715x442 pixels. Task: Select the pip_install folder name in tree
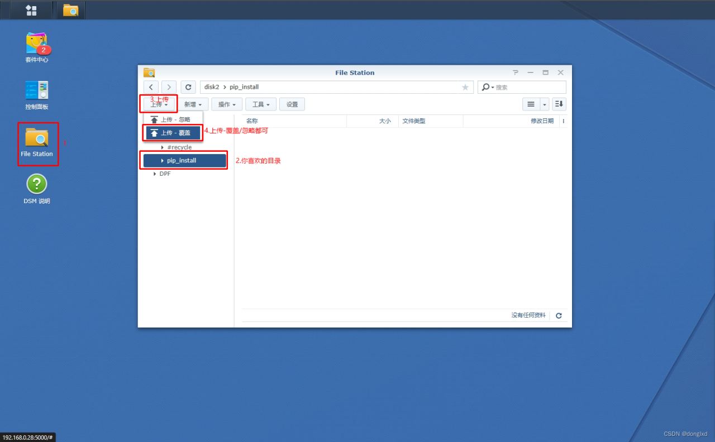(x=182, y=161)
